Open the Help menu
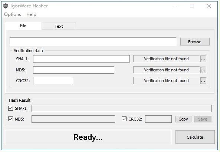 (31, 14)
